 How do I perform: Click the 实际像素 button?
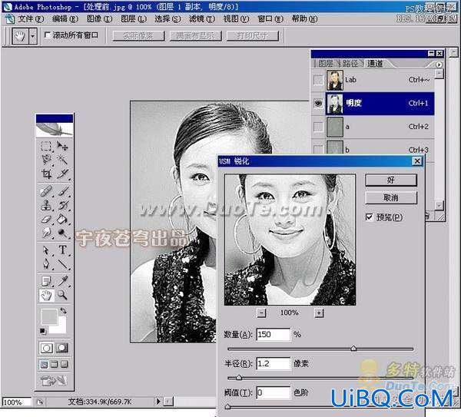pos(138,36)
